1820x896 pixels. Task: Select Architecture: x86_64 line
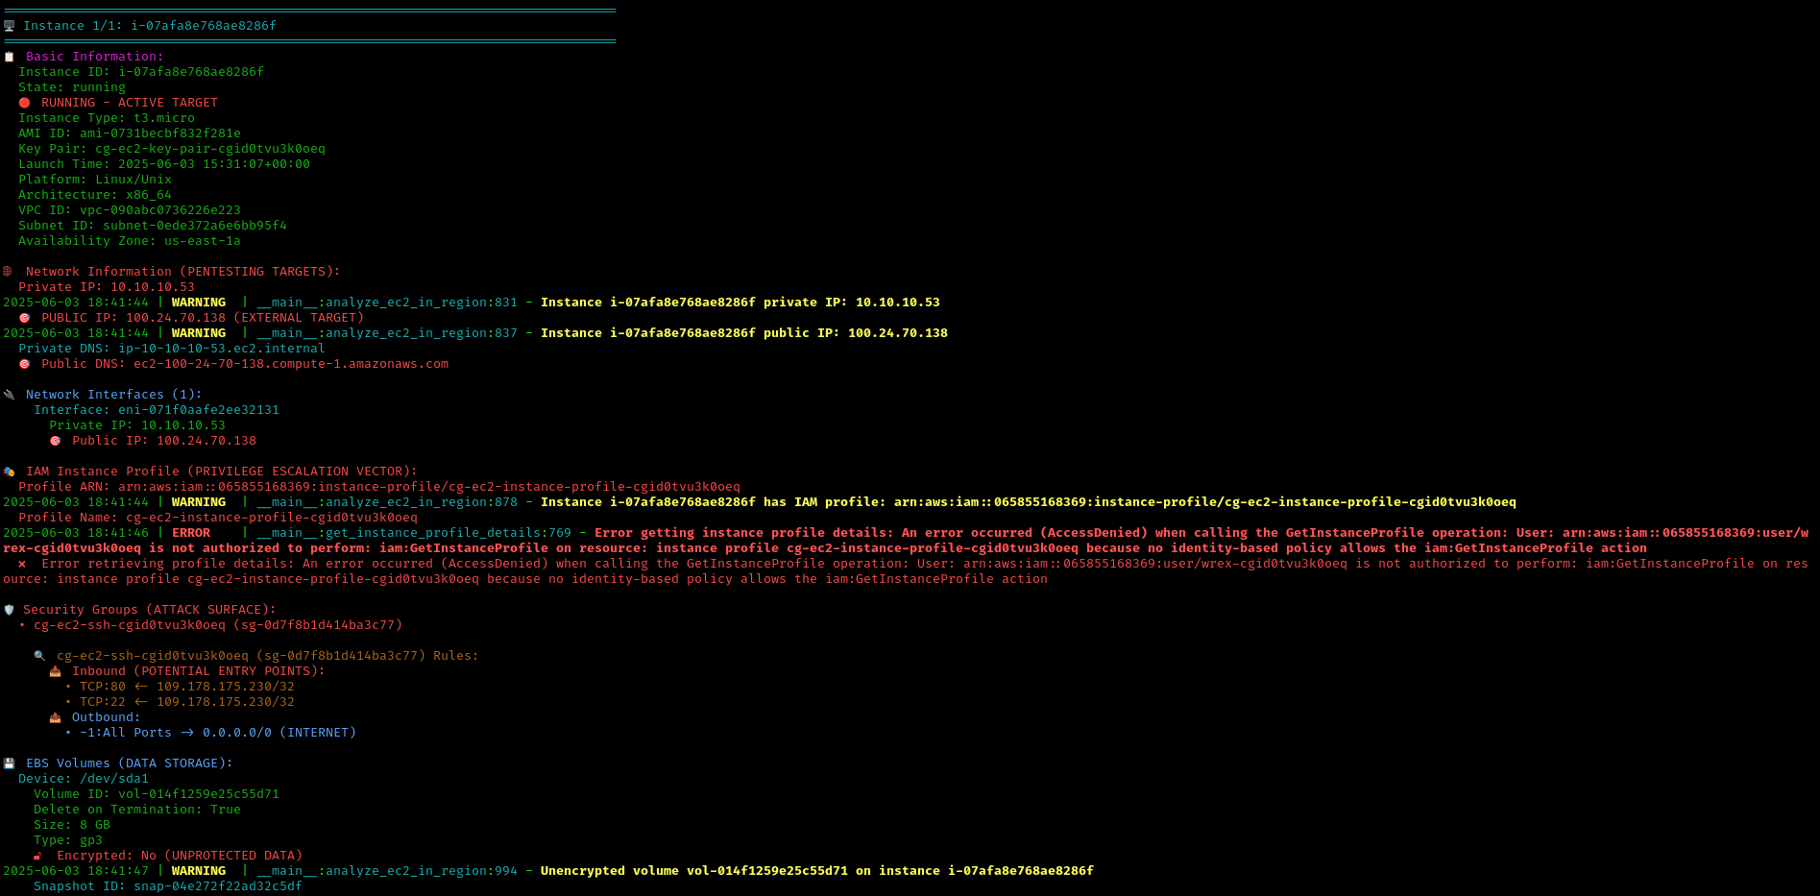click(95, 195)
